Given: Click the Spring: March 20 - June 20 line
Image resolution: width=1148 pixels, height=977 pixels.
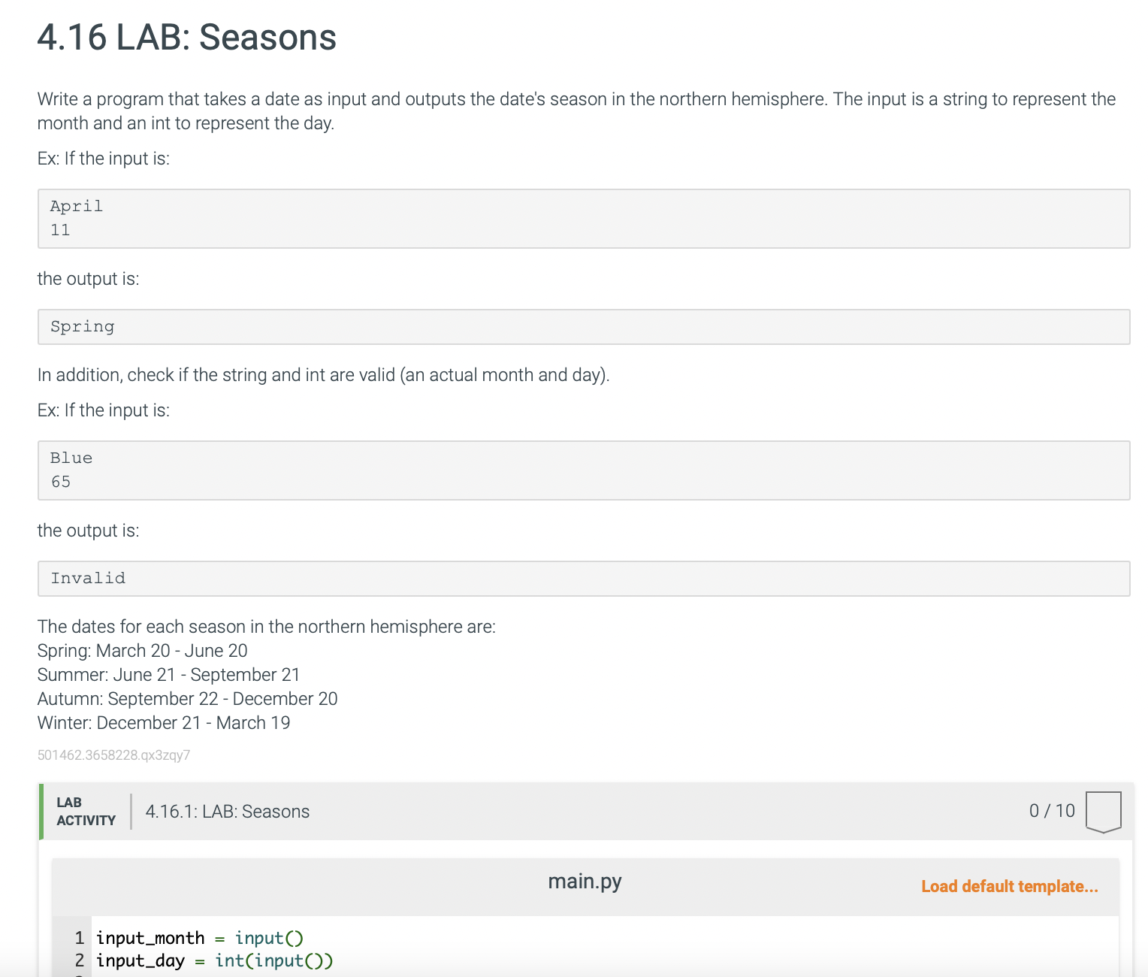Looking at the screenshot, I should click(x=142, y=651).
